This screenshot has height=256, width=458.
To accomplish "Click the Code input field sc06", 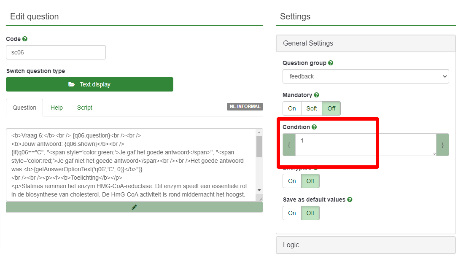I will click(56, 52).
